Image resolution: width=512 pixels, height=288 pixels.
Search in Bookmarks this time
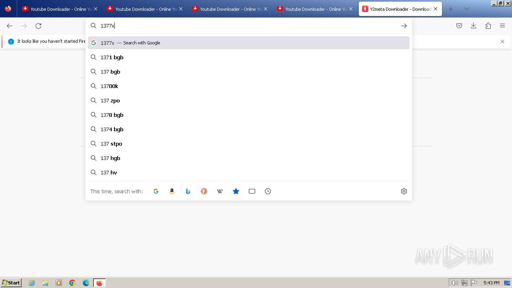point(236,191)
